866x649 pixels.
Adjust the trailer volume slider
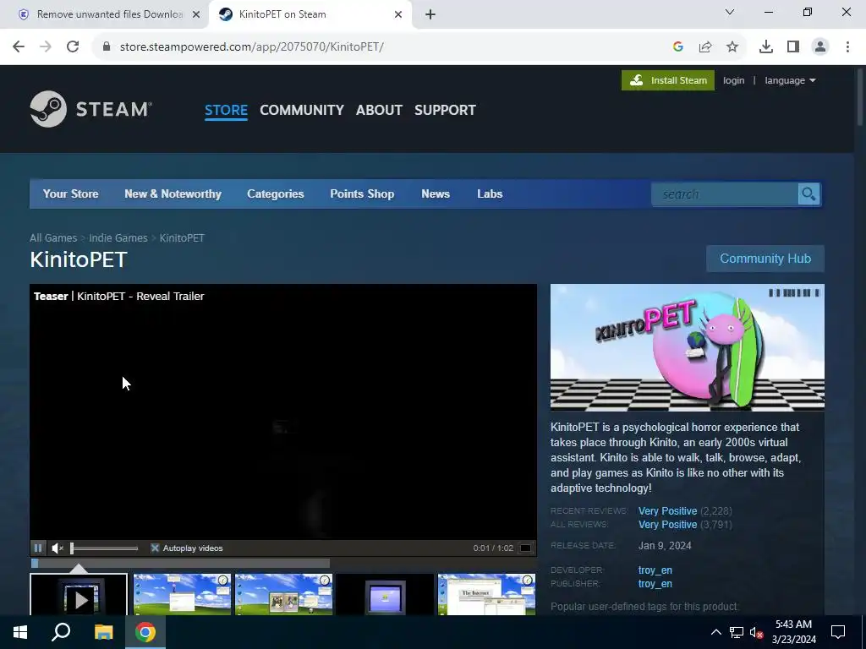[x=104, y=548]
